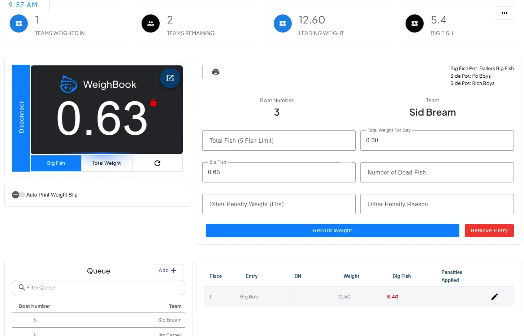Select Sid Bream row in the queue
The image size is (524, 336).
[99, 320]
